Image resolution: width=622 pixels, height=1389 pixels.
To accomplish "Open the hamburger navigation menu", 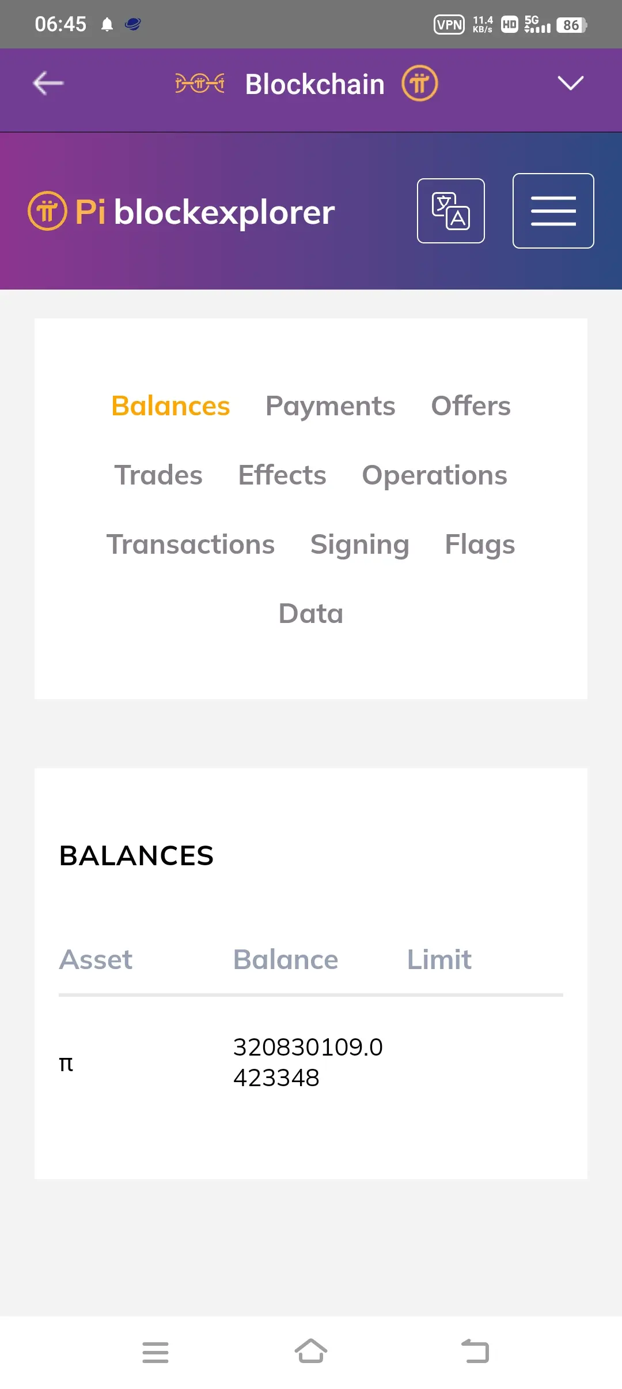I will coord(553,211).
